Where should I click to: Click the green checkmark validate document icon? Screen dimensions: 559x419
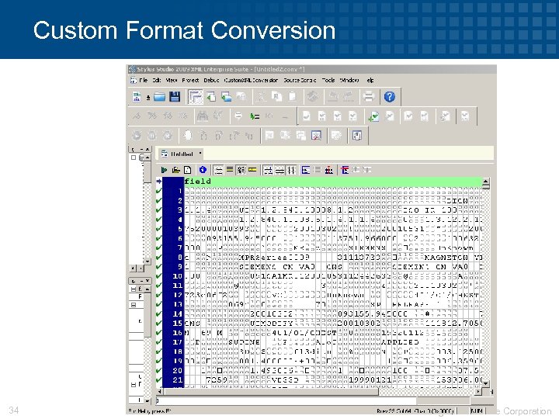click(x=373, y=116)
